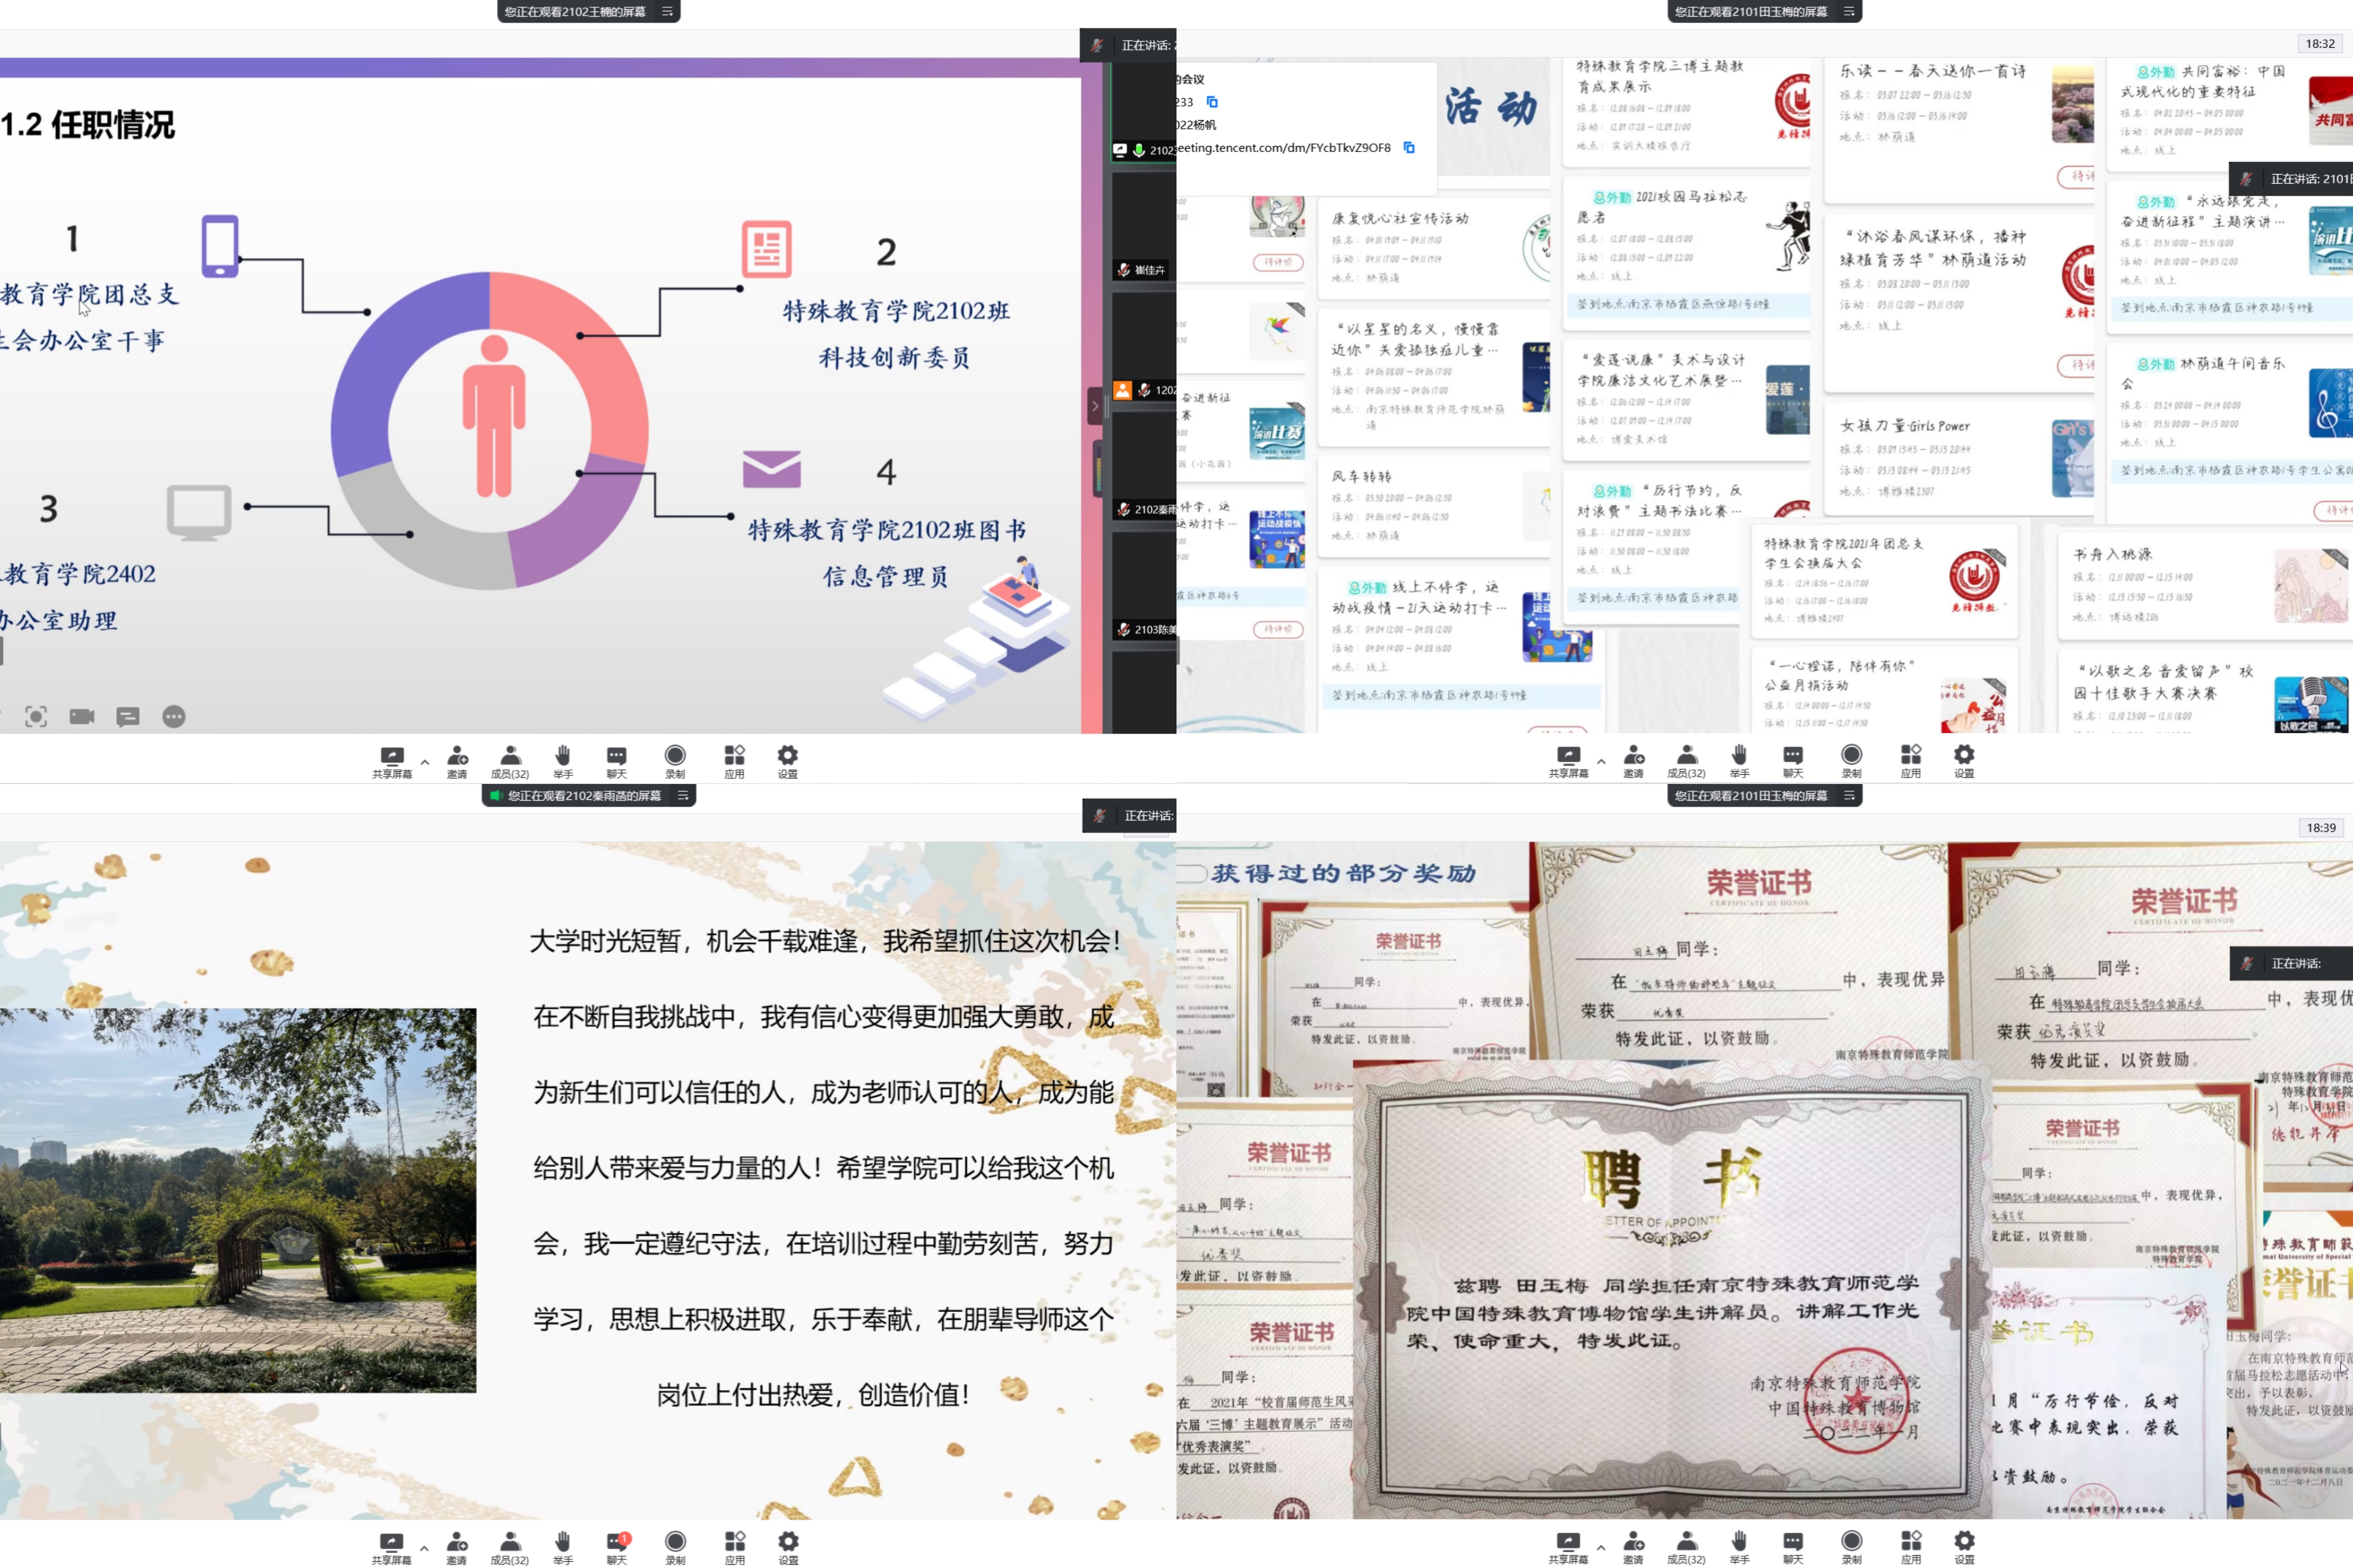Viewport: 2353px width, 1568px height.
Task: Click 待评价 button under 康复悦心社宣传活动
Action: click(x=1277, y=262)
